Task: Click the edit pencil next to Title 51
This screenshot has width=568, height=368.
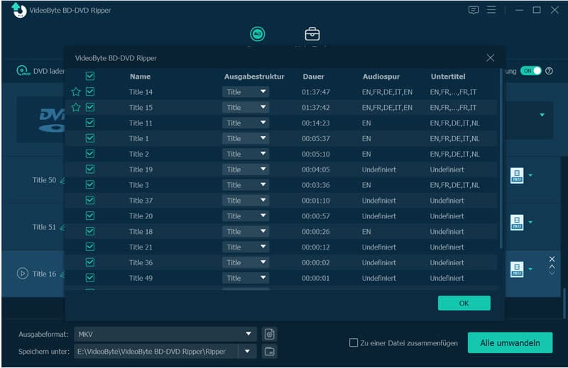Action: pyautogui.click(x=62, y=227)
